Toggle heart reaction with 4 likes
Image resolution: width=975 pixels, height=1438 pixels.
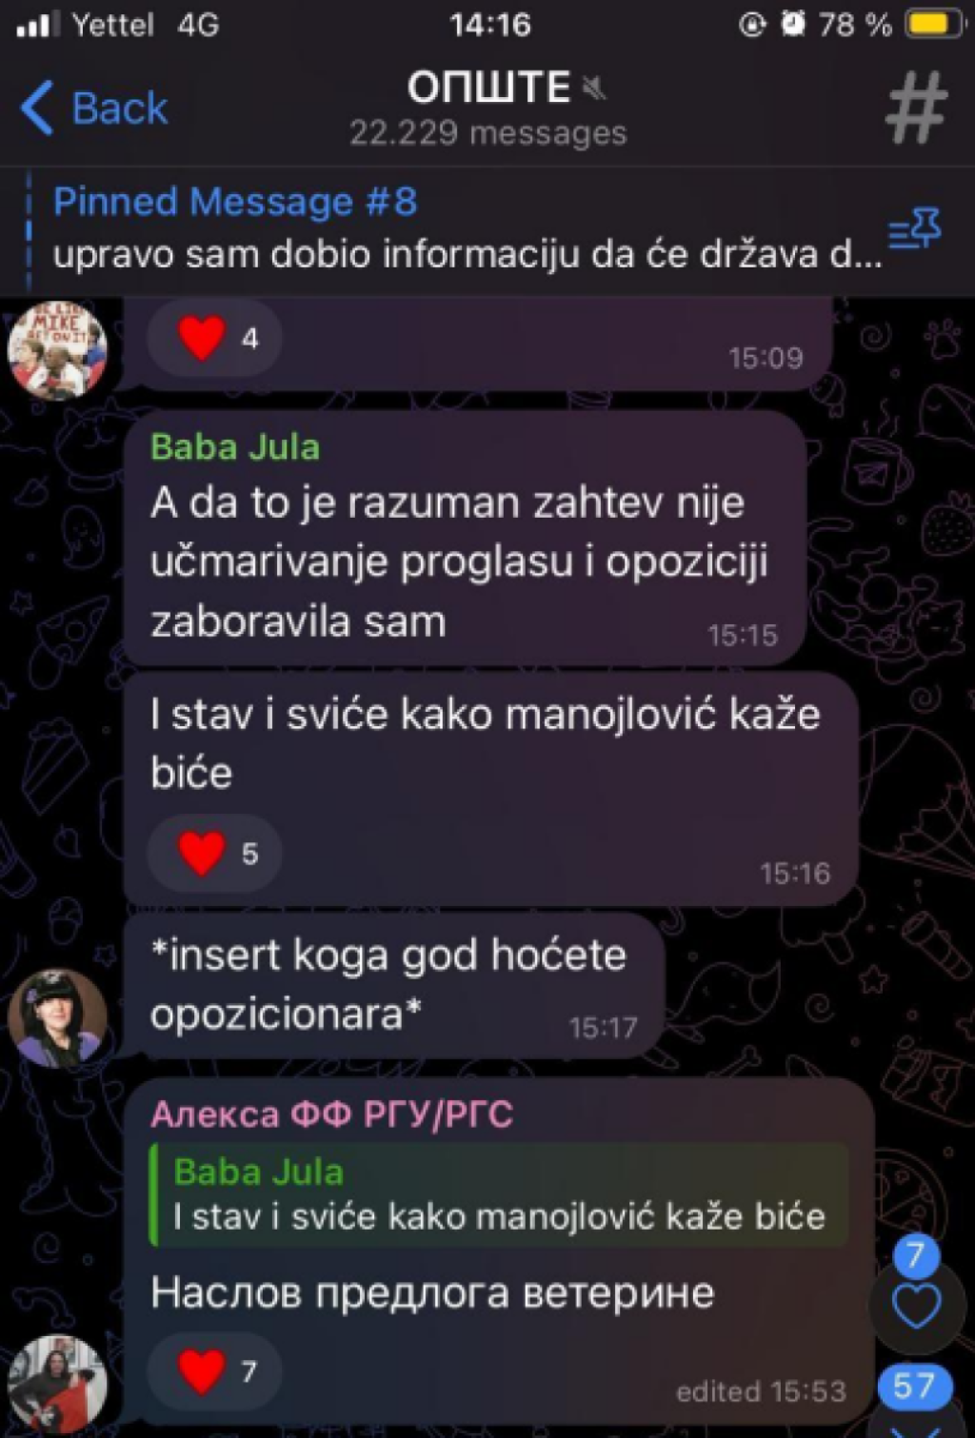click(215, 338)
